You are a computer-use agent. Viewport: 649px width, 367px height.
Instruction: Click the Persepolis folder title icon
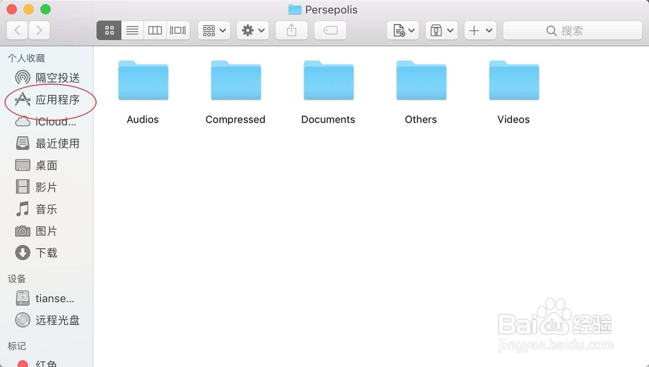click(295, 9)
